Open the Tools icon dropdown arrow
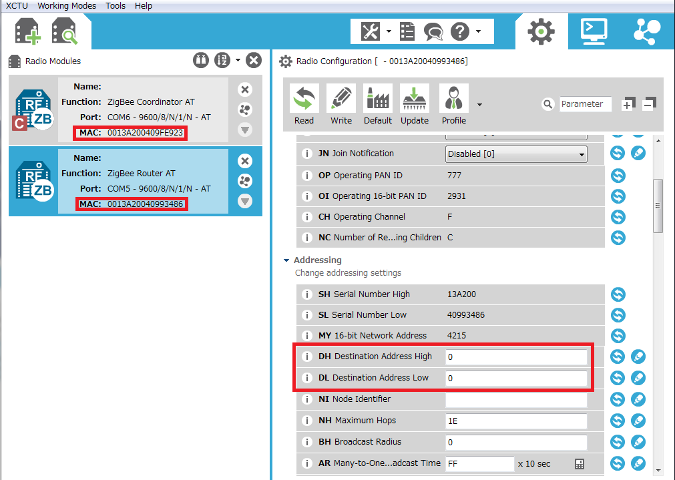Viewport: 675px width, 480px height. pyautogui.click(x=389, y=31)
